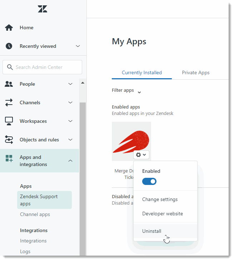Image resolution: width=234 pixels, height=261 pixels.
Task: Open Recently viewed in the sidebar
Action: click(38, 46)
